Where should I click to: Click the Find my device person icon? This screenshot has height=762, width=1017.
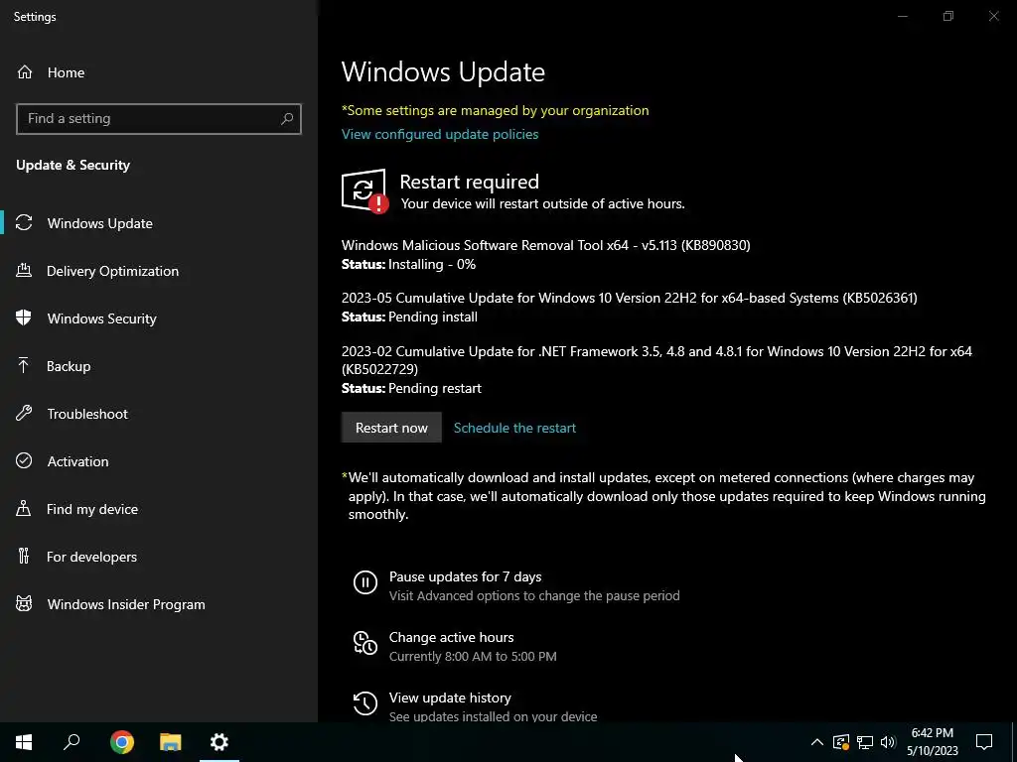24,509
